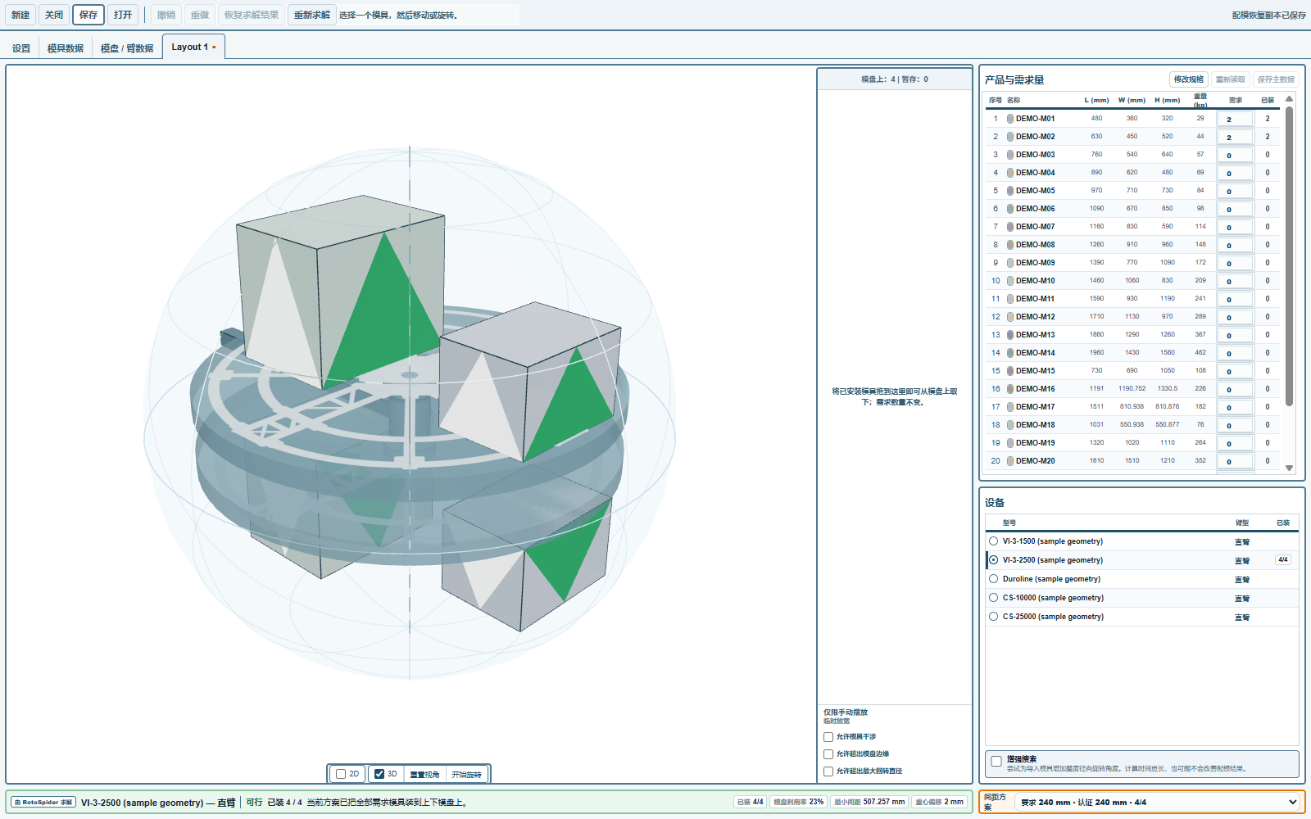Click the 模盘利用率 23% status indicator

point(799,803)
